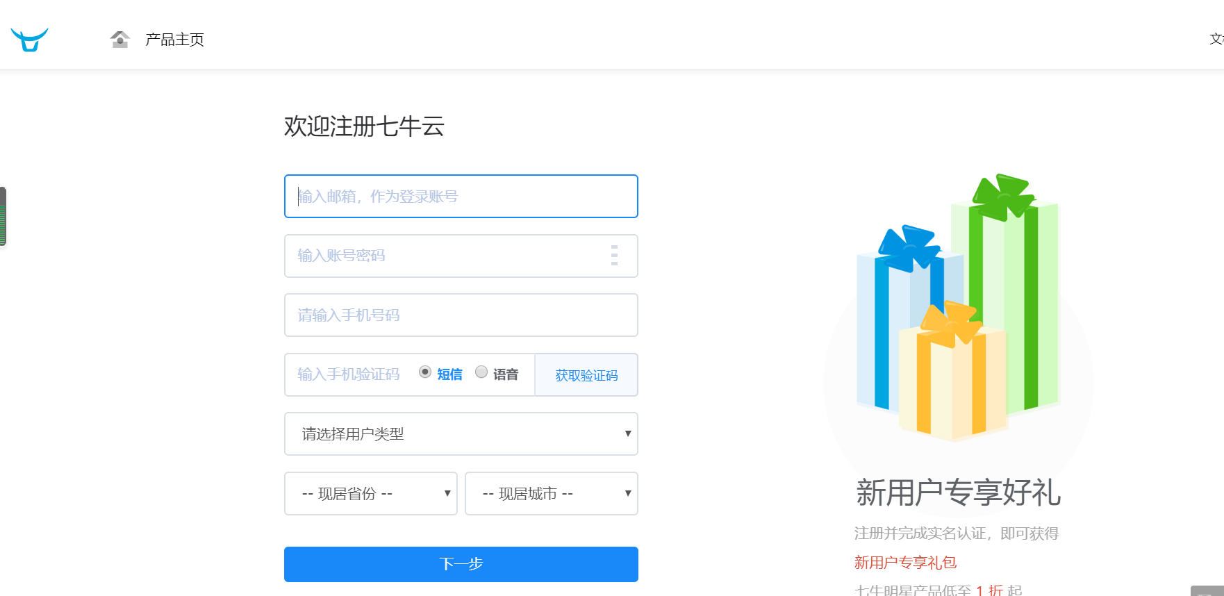Click the Qiniu bull logo

pos(29,40)
